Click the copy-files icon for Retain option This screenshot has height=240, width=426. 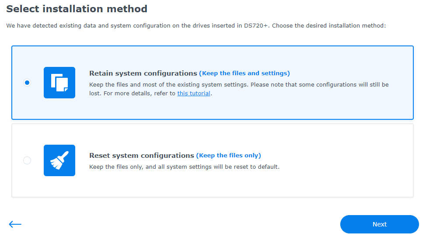(x=59, y=83)
